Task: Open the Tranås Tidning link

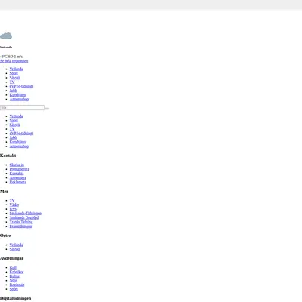Action: pos(21,222)
